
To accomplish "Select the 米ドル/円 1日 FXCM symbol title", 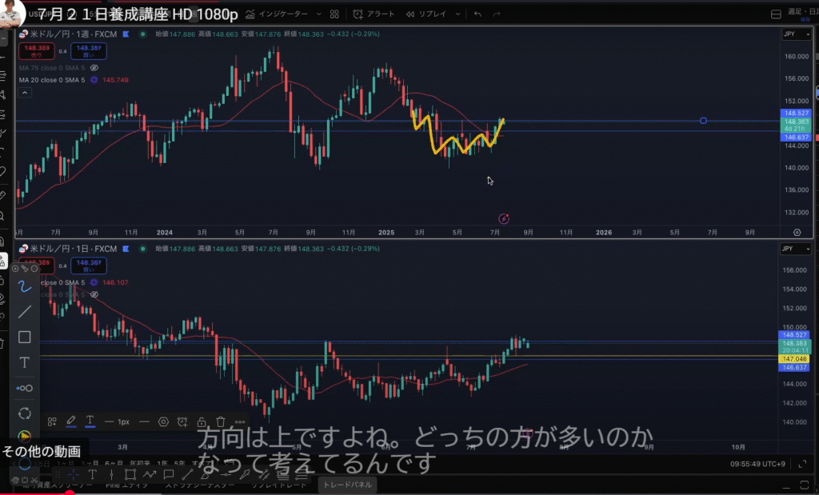I will coord(73,249).
